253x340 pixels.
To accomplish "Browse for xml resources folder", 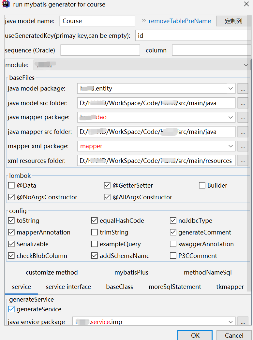I will (243, 161).
